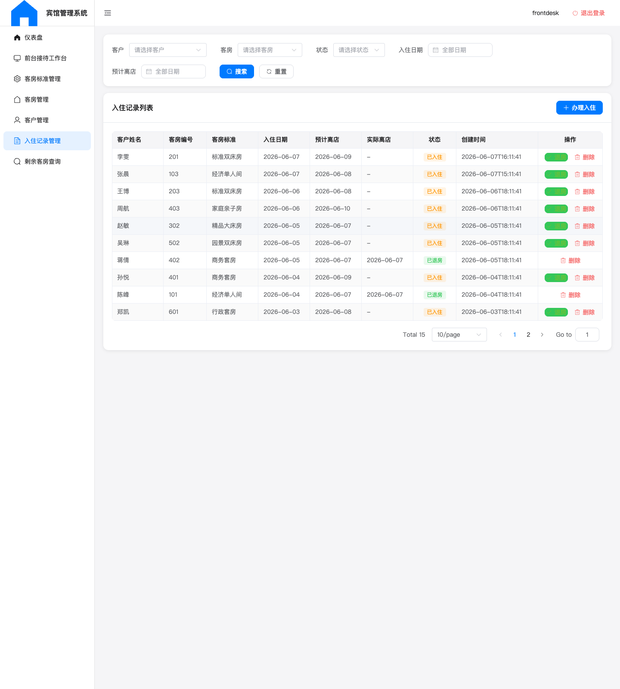This screenshot has width=620, height=689.
Task: Open 剩余客房查询 sidebar entry
Action: pos(47,161)
